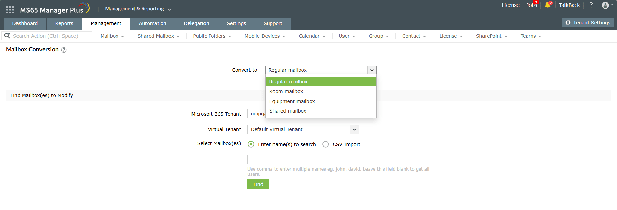This screenshot has width=617, height=210.
Task: Open the user account avatar menu
Action: point(606,5)
